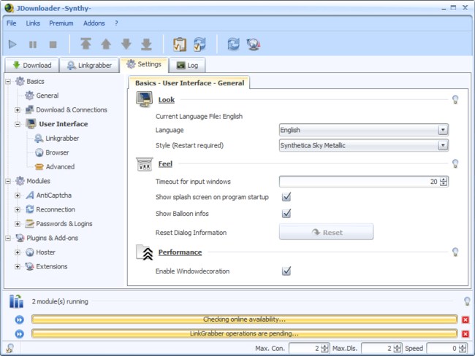This screenshot has height=356, width=475.
Task: Pause downloads with the pause icon
Action: click(x=33, y=44)
